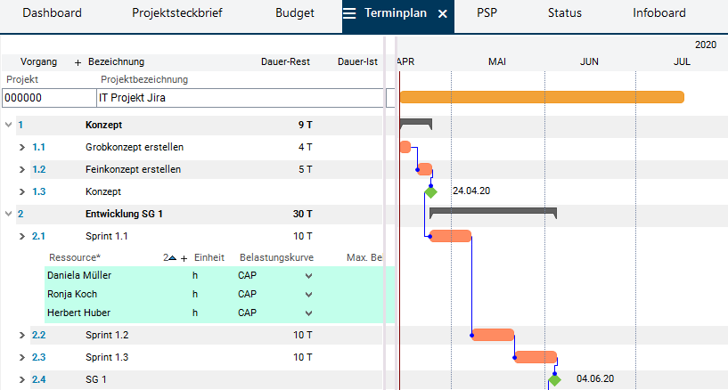Open Belastungskurve dropdown for Daniela Müller
728x390 pixels.
(308, 276)
